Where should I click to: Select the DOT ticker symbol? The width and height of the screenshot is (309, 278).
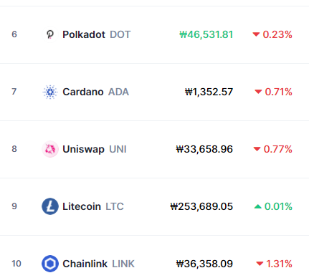pyautogui.click(x=120, y=34)
